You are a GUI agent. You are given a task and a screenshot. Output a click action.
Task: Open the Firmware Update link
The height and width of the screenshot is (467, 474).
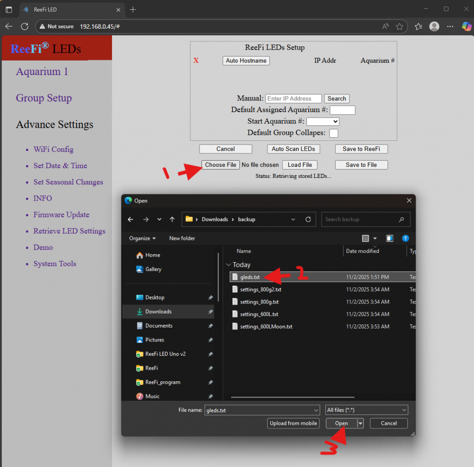pyautogui.click(x=61, y=215)
